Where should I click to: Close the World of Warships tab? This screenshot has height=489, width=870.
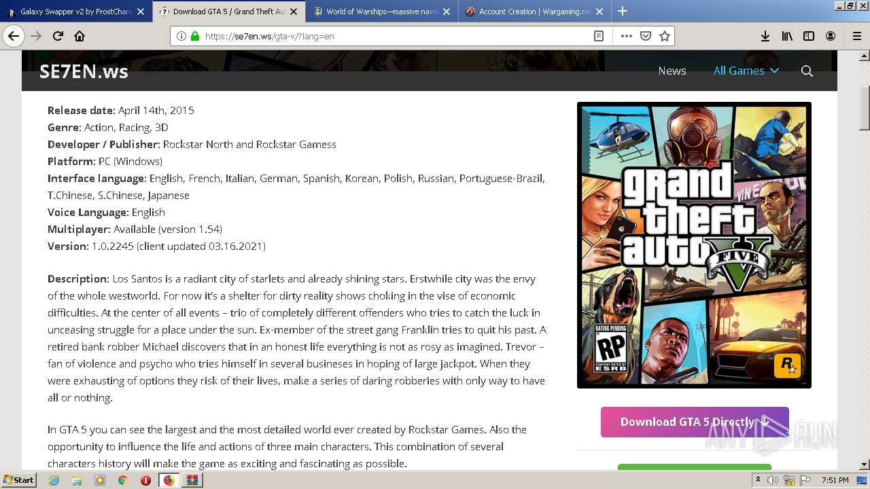pyautogui.click(x=447, y=12)
